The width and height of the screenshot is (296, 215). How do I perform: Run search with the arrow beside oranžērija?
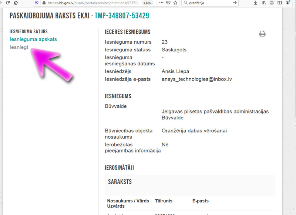pyautogui.click(x=235, y=3)
